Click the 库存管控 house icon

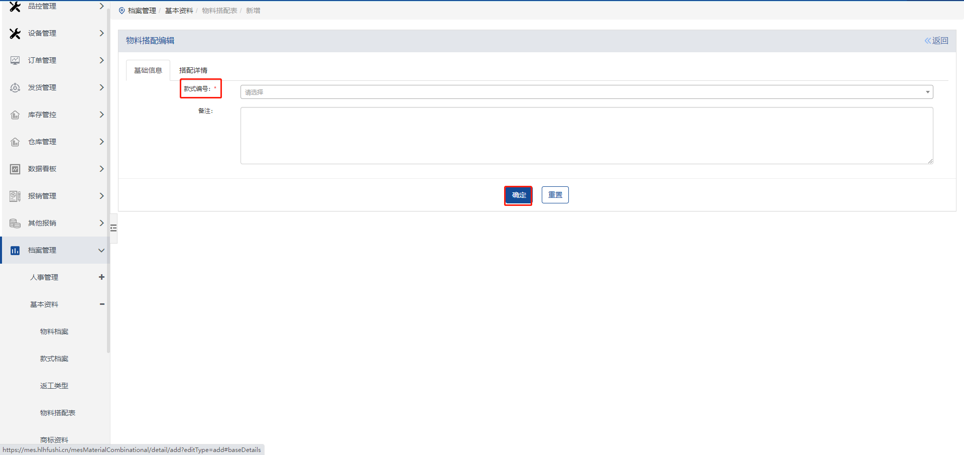(15, 115)
